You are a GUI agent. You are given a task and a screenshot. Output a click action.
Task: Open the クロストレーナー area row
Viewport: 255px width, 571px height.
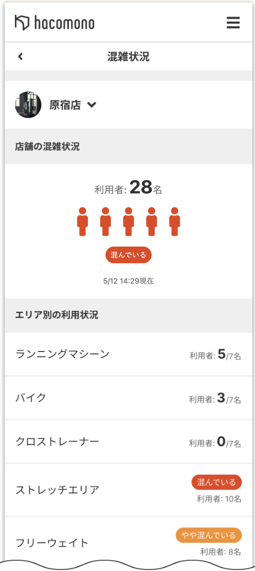[x=128, y=442]
